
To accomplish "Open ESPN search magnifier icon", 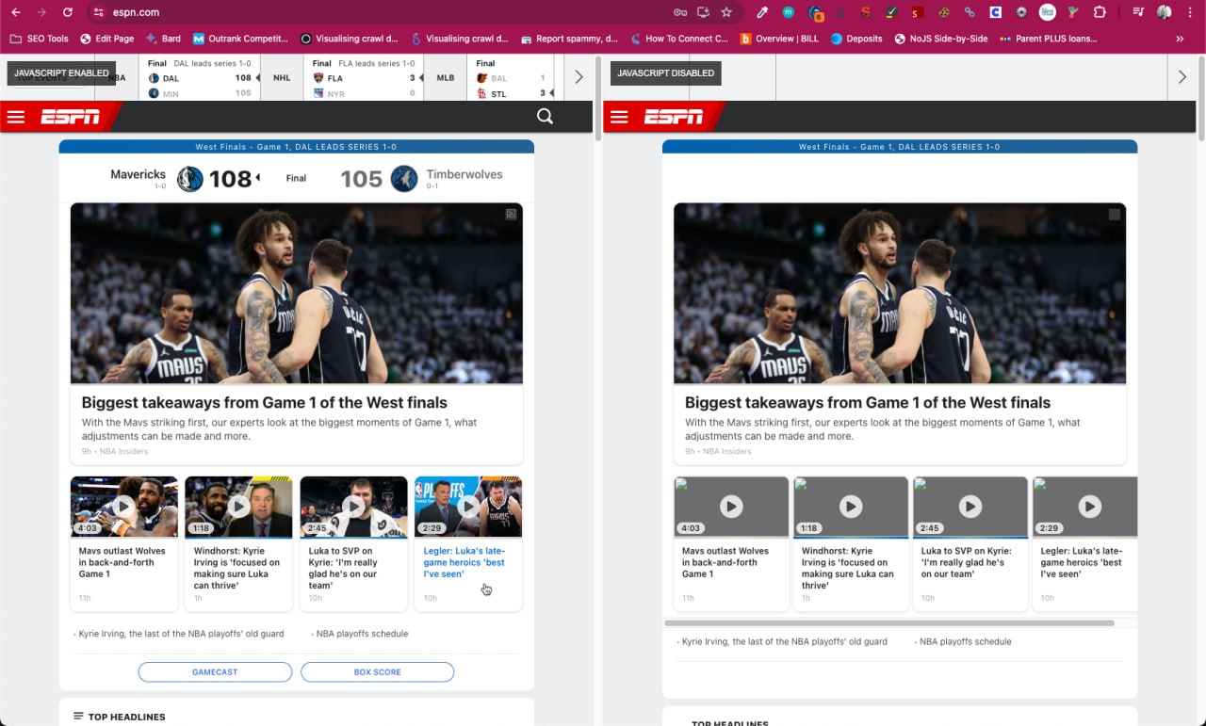I will [545, 117].
